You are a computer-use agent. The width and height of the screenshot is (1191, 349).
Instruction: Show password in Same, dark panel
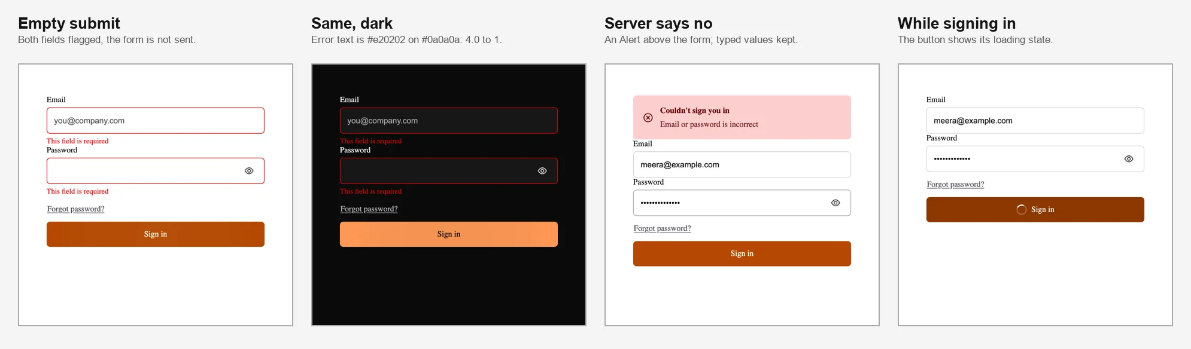pos(542,171)
